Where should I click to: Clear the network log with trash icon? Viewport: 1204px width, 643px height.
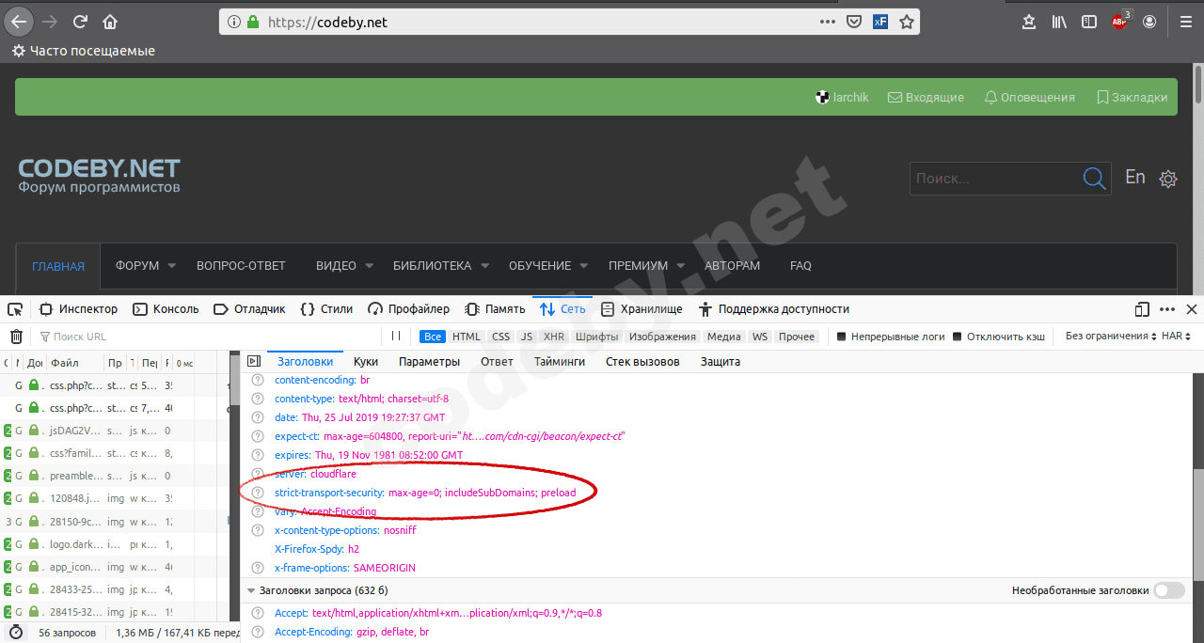click(16, 337)
